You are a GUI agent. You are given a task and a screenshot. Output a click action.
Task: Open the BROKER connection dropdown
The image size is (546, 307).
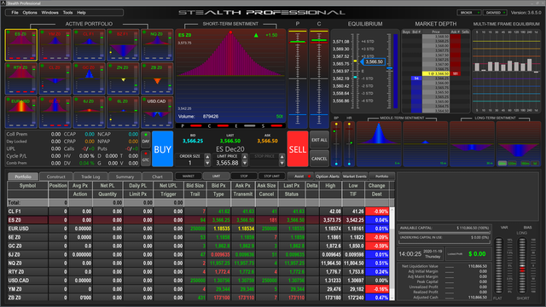point(468,13)
